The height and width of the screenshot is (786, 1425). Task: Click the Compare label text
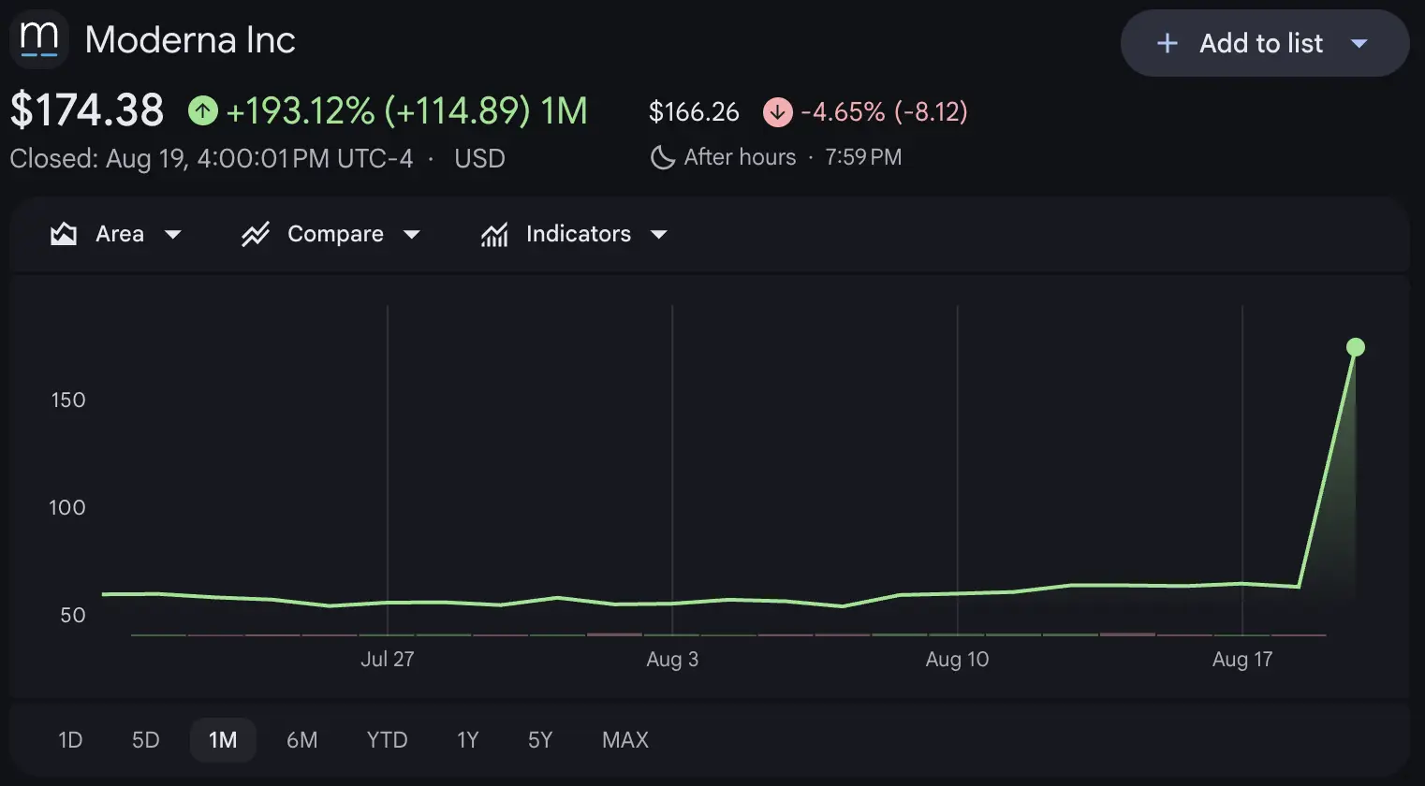point(335,234)
